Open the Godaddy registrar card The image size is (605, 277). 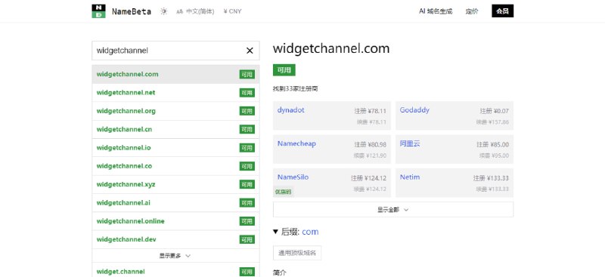pyautogui.click(x=455, y=115)
